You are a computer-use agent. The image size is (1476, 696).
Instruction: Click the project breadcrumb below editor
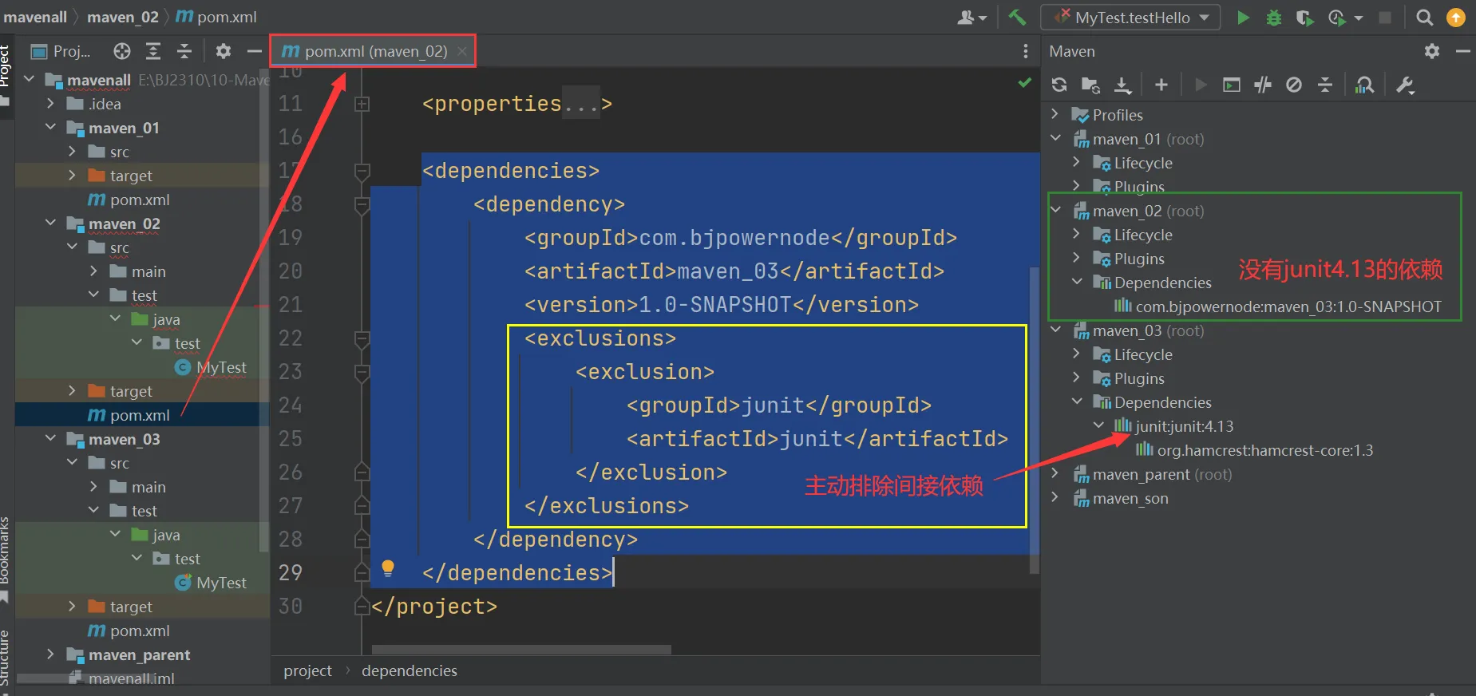[x=307, y=670]
